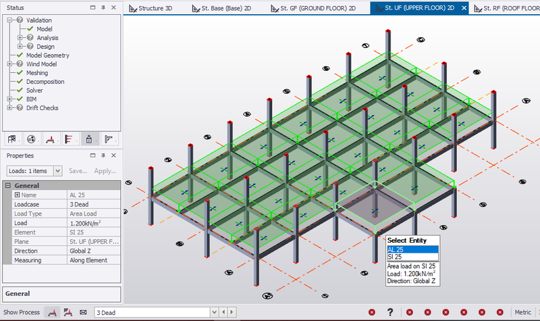Pin the Properties panel
This screenshot has width=540, height=321.
pos(103,155)
